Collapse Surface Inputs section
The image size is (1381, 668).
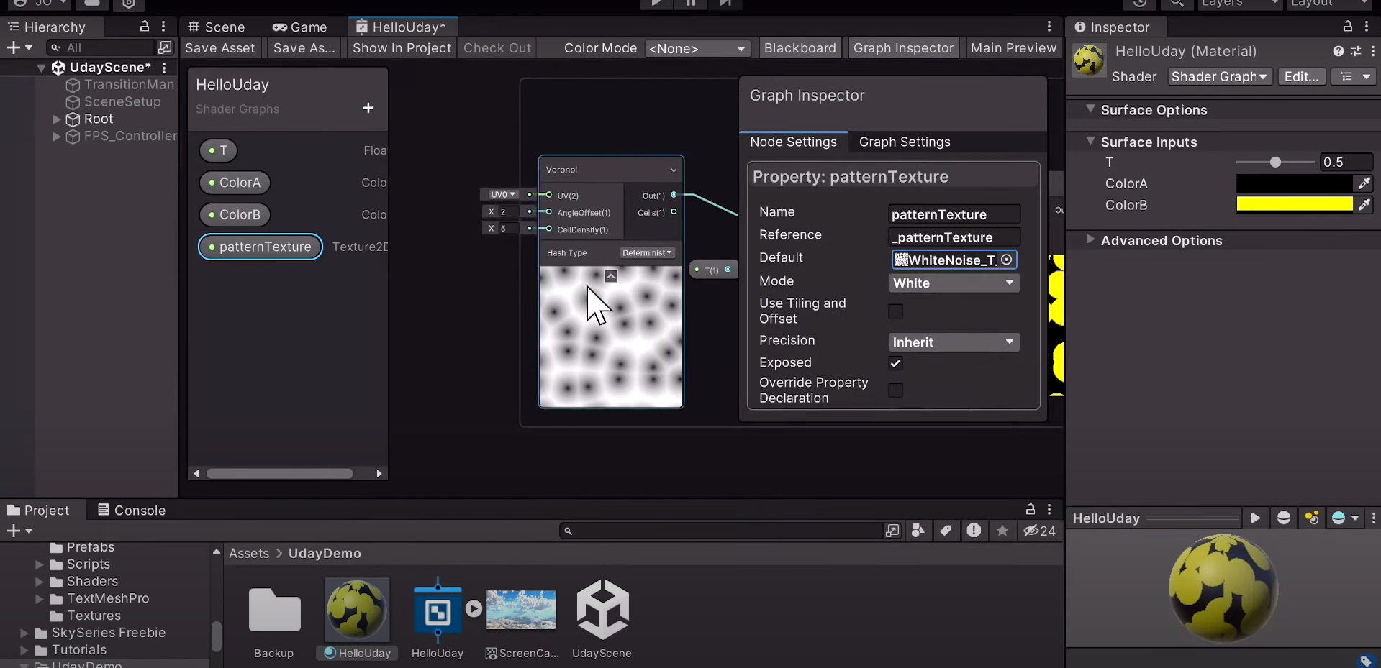(x=1091, y=142)
